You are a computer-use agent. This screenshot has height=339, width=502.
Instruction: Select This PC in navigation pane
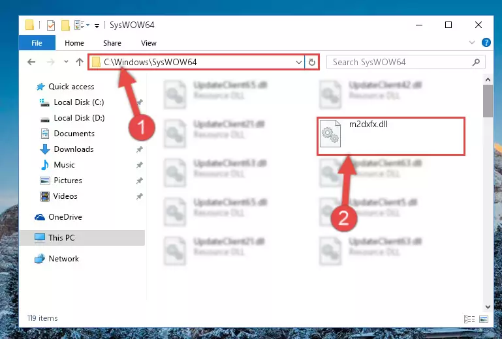pyautogui.click(x=61, y=237)
